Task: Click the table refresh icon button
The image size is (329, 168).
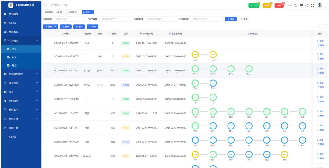Action: point(325,26)
